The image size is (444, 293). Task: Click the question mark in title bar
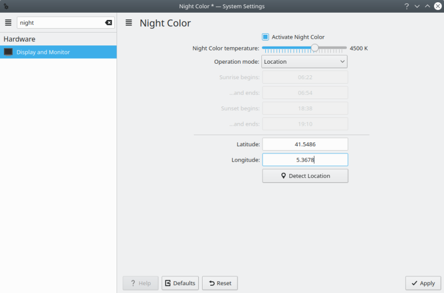pos(406,6)
